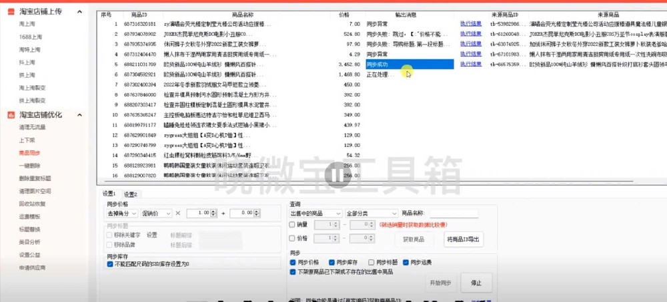Tick the 同步标题 checkbox

(x=372, y=262)
